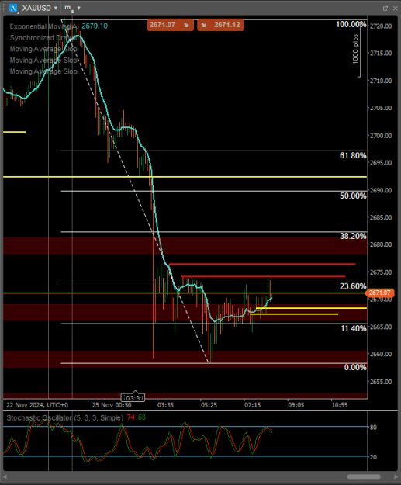This screenshot has width=401, height=485.
Task: Click the blue A chart link group icon
Action: (x=13, y=8)
